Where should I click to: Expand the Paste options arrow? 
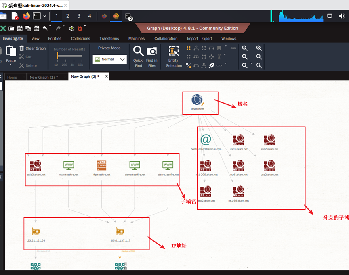(11, 65)
